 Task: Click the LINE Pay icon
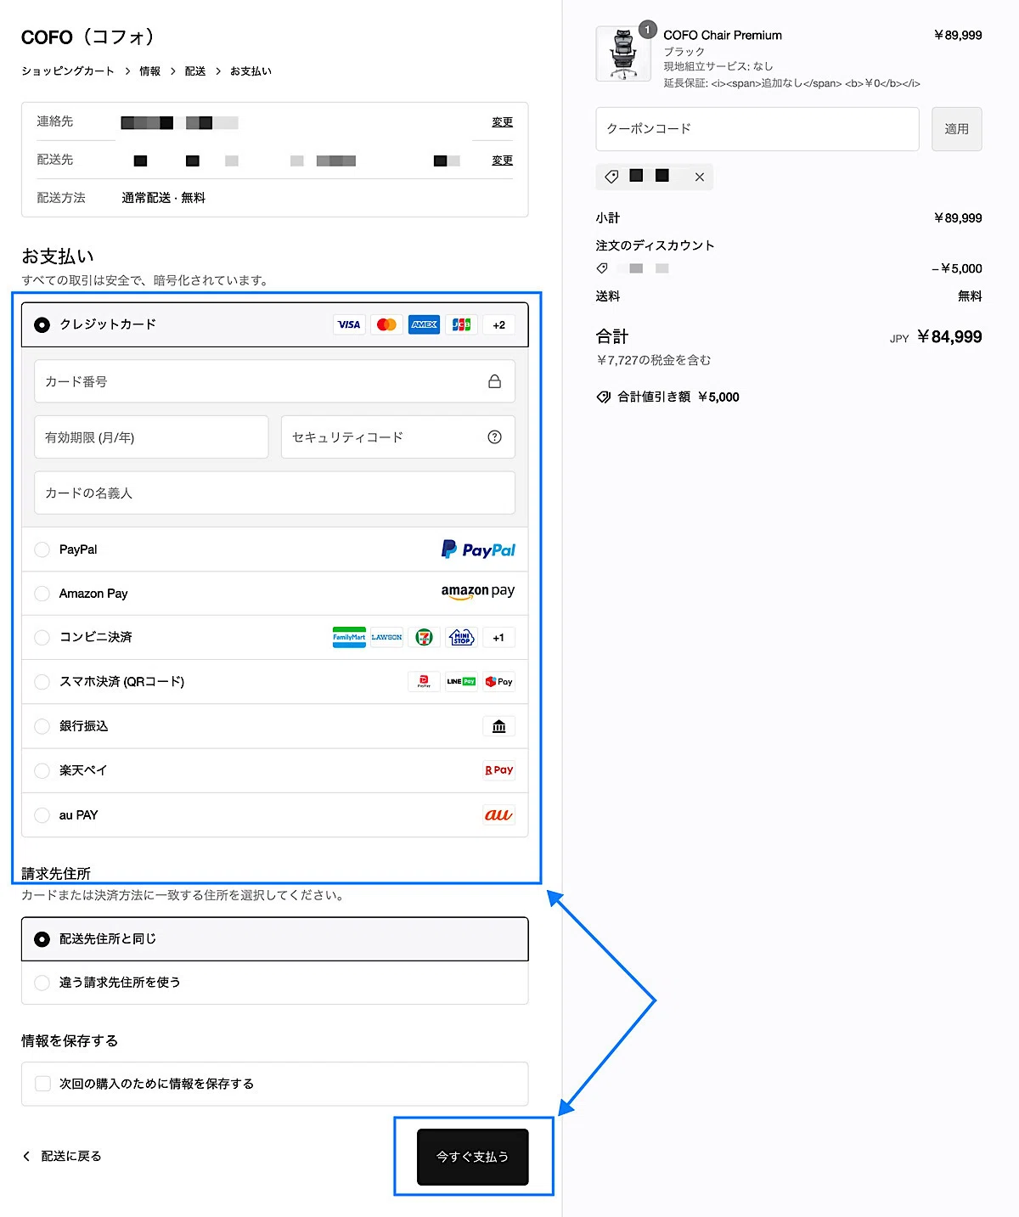tap(461, 681)
